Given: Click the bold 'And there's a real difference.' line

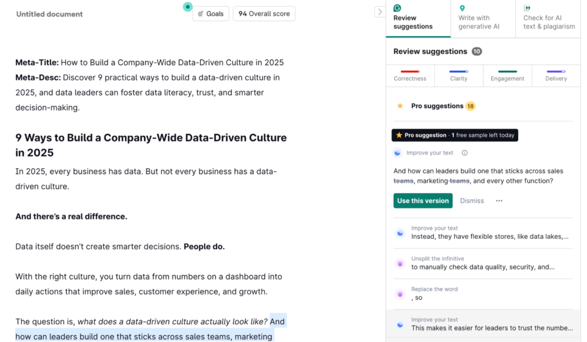Looking at the screenshot, I should pos(71,217).
